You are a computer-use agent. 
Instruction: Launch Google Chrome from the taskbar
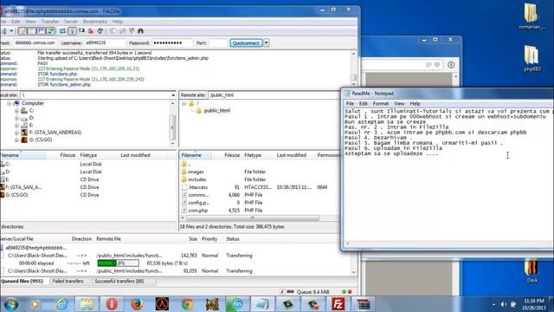point(188,304)
